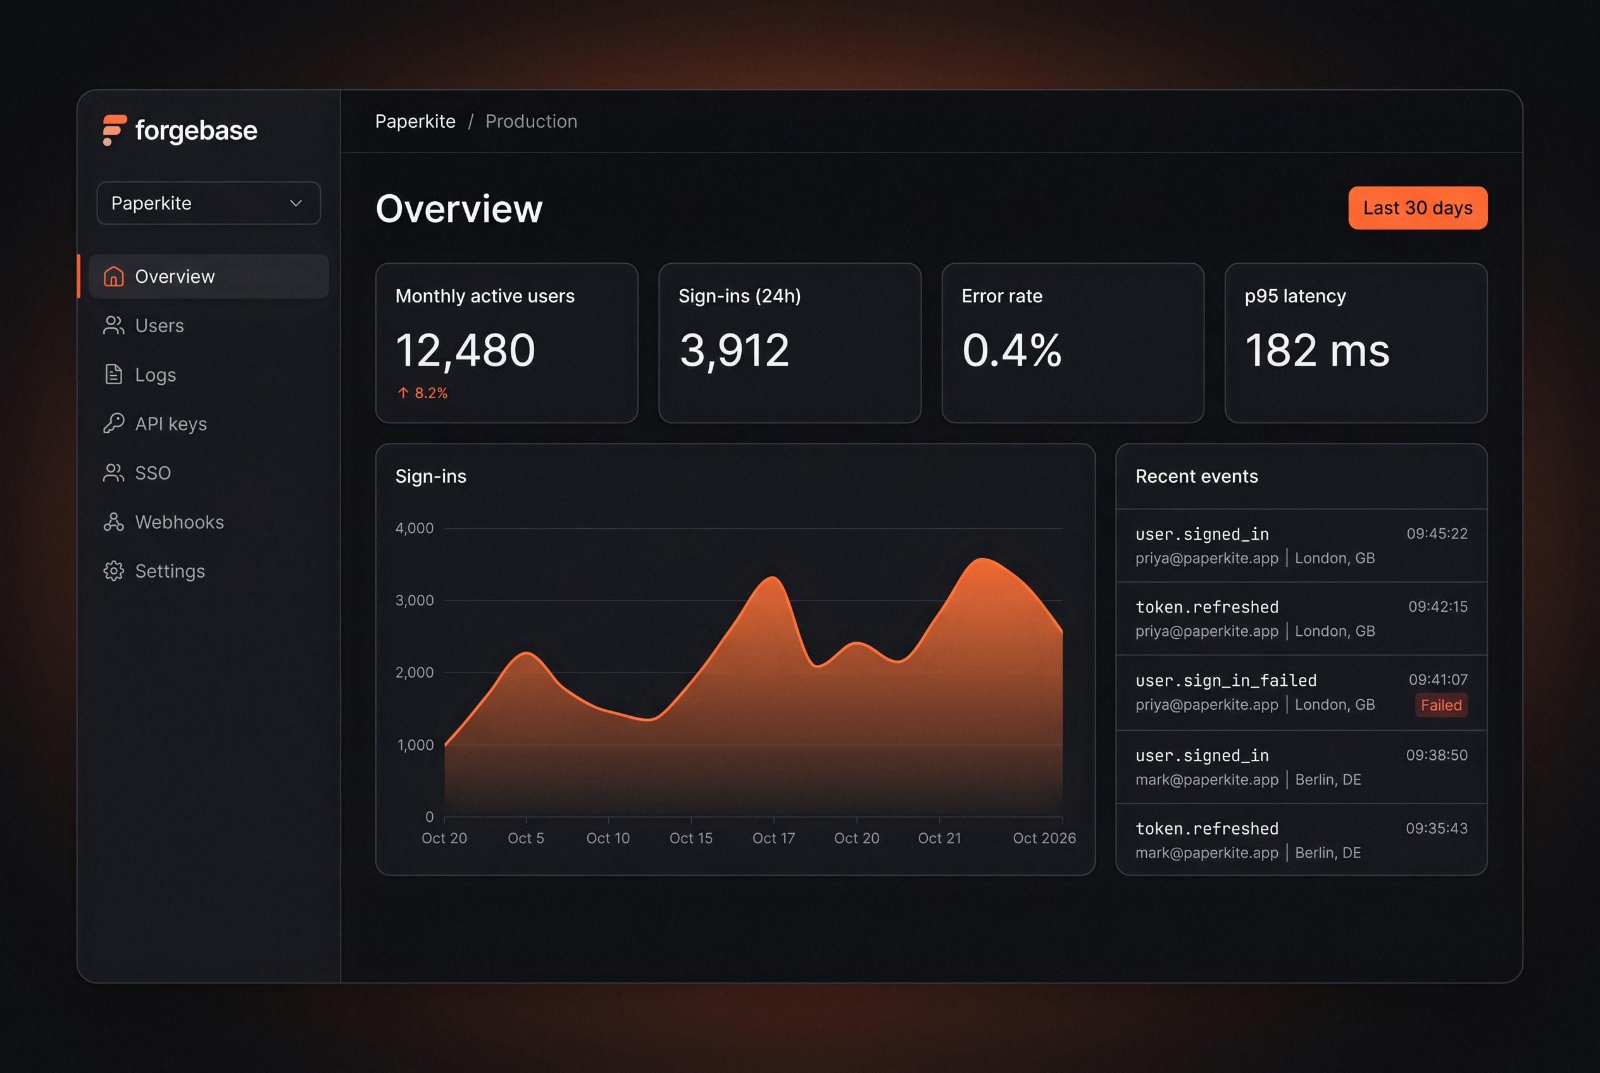Open the Settings label in sidebar
This screenshot has width=1600, height=1073.
point(170,571)
